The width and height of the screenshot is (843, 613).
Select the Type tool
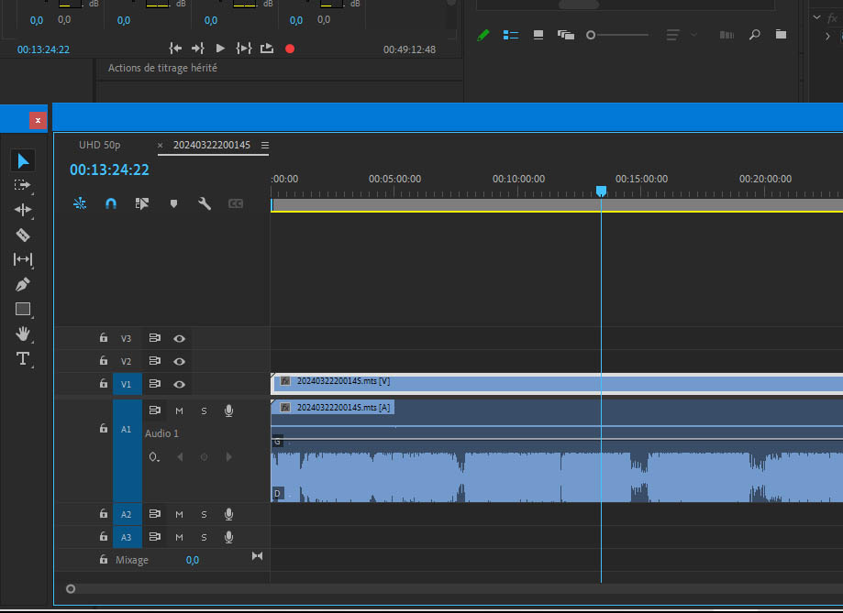[23, 358]
